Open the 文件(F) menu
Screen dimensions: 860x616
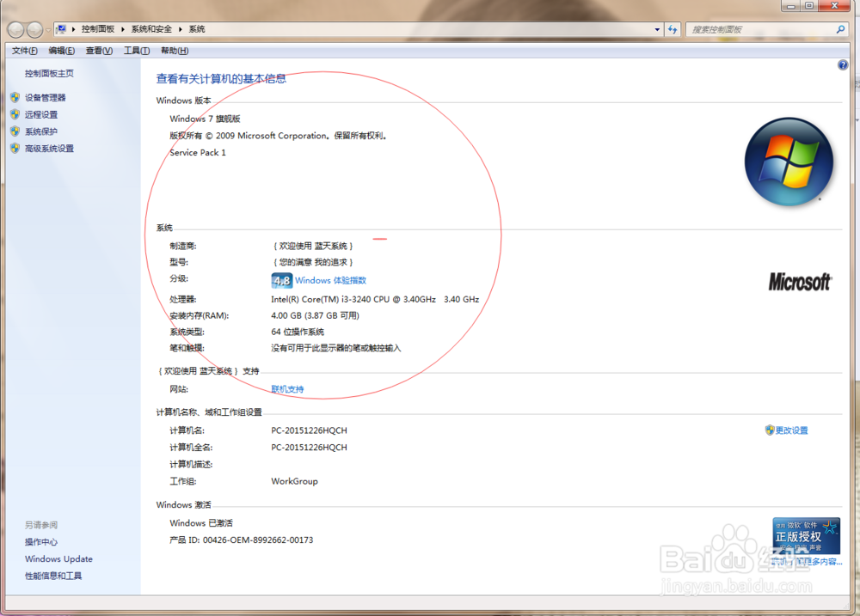[x=25, y=51]
